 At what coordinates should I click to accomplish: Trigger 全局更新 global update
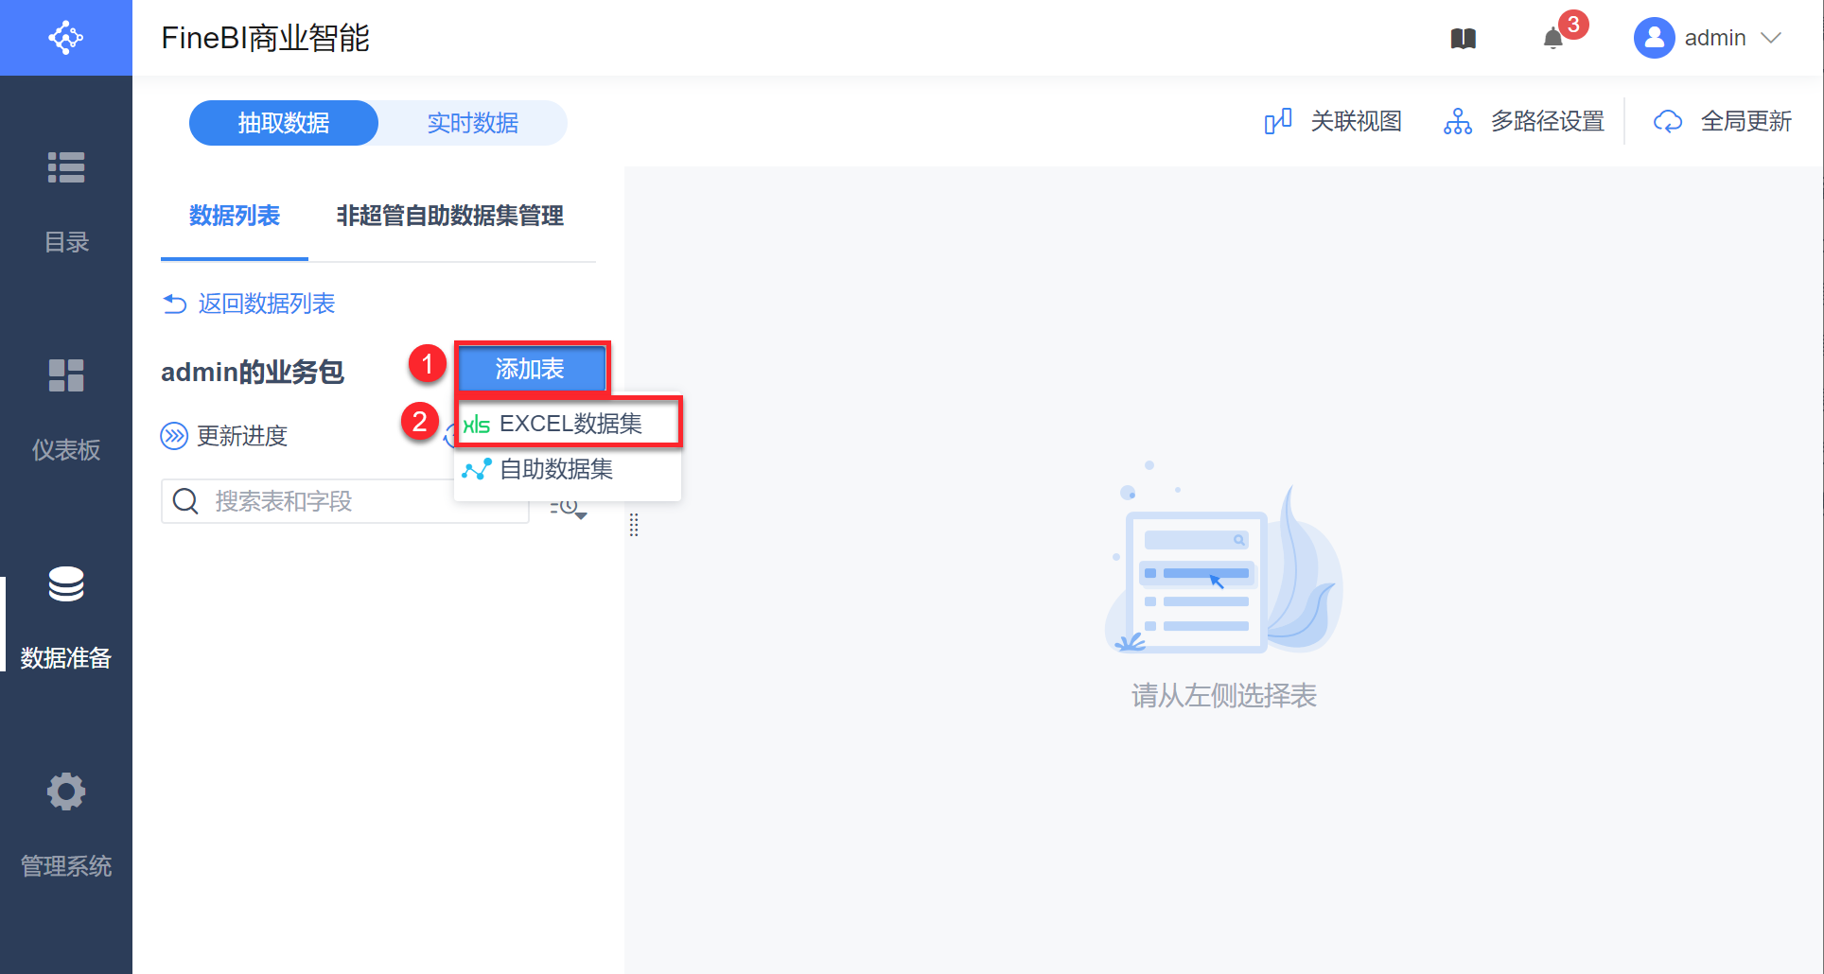tap(1722, 121)
